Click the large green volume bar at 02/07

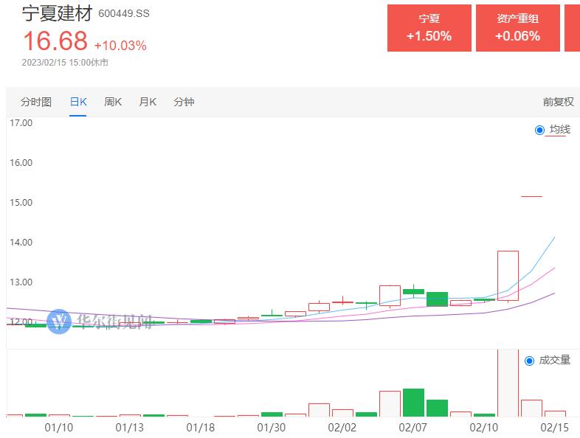413,403
